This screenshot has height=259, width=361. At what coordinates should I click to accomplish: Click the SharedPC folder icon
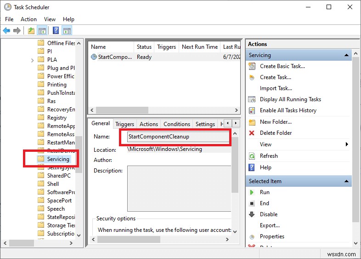(x=41, y=175)
